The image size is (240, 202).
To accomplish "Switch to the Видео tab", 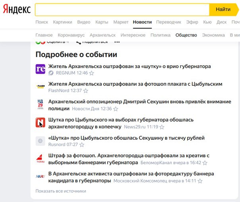I will pyautogui.click(x=84, y=22).
